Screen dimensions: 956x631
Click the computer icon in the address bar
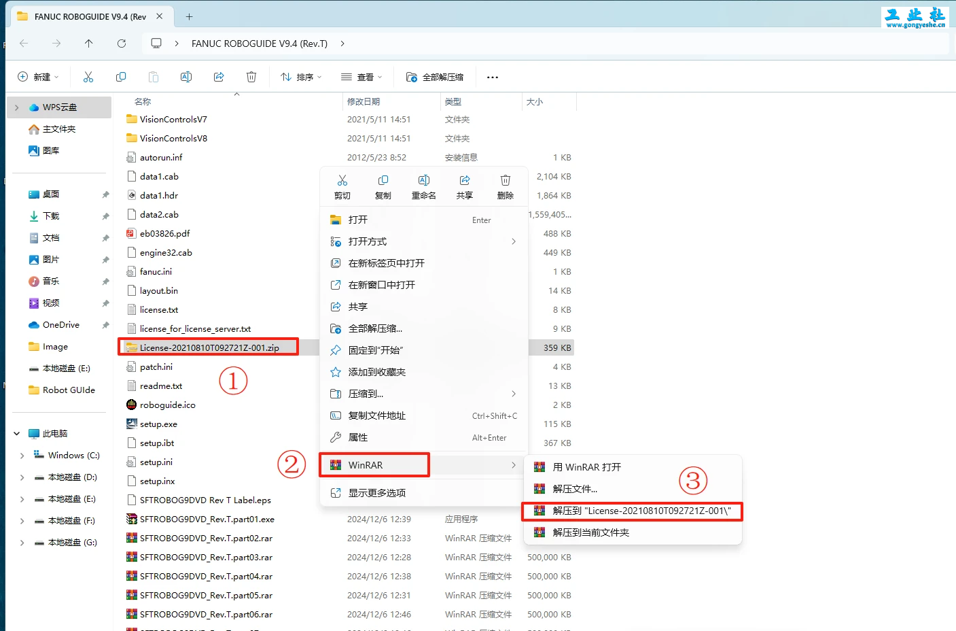coord(156,44)
